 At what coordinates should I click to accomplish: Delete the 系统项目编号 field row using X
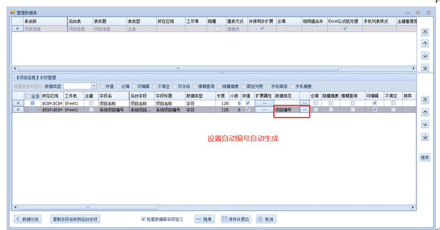tap(19, 110)
